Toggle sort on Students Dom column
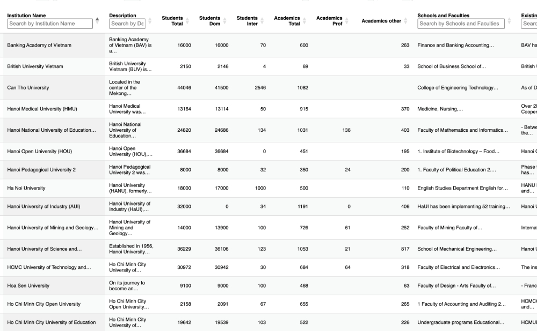 (x=224, y=21)
